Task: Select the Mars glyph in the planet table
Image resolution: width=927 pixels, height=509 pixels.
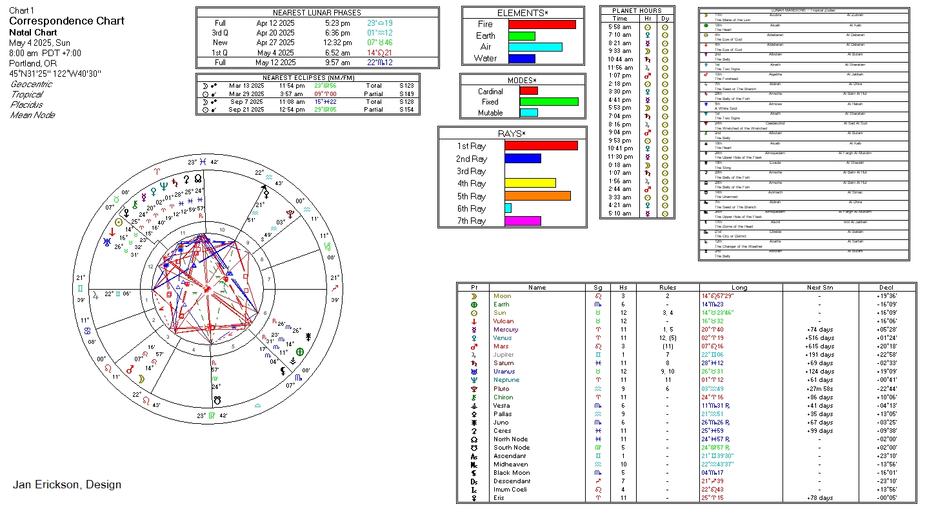Action: [x=473, y=346]
